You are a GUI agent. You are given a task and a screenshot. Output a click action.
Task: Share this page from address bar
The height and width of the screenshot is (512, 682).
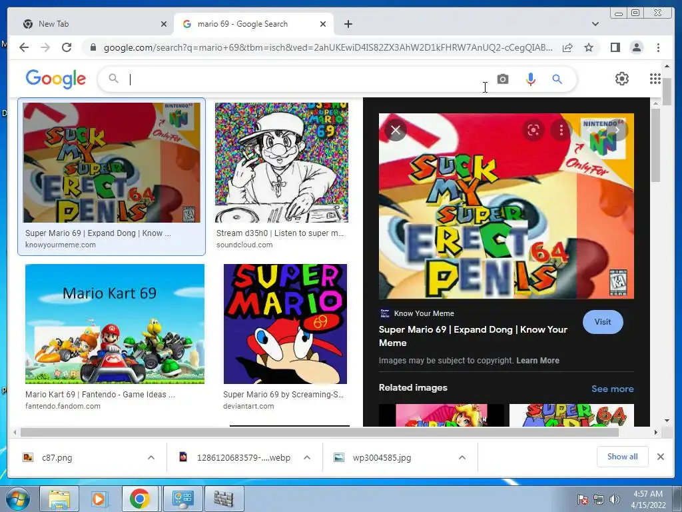click(567, 47)
